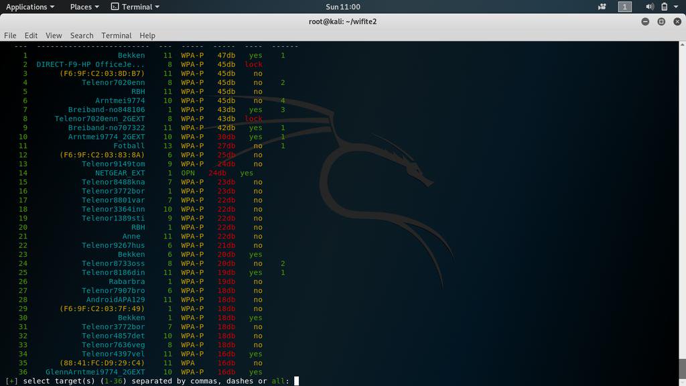Open the Help menu
The height and width of the screenshot is (386, 686).
click(147, 36)
